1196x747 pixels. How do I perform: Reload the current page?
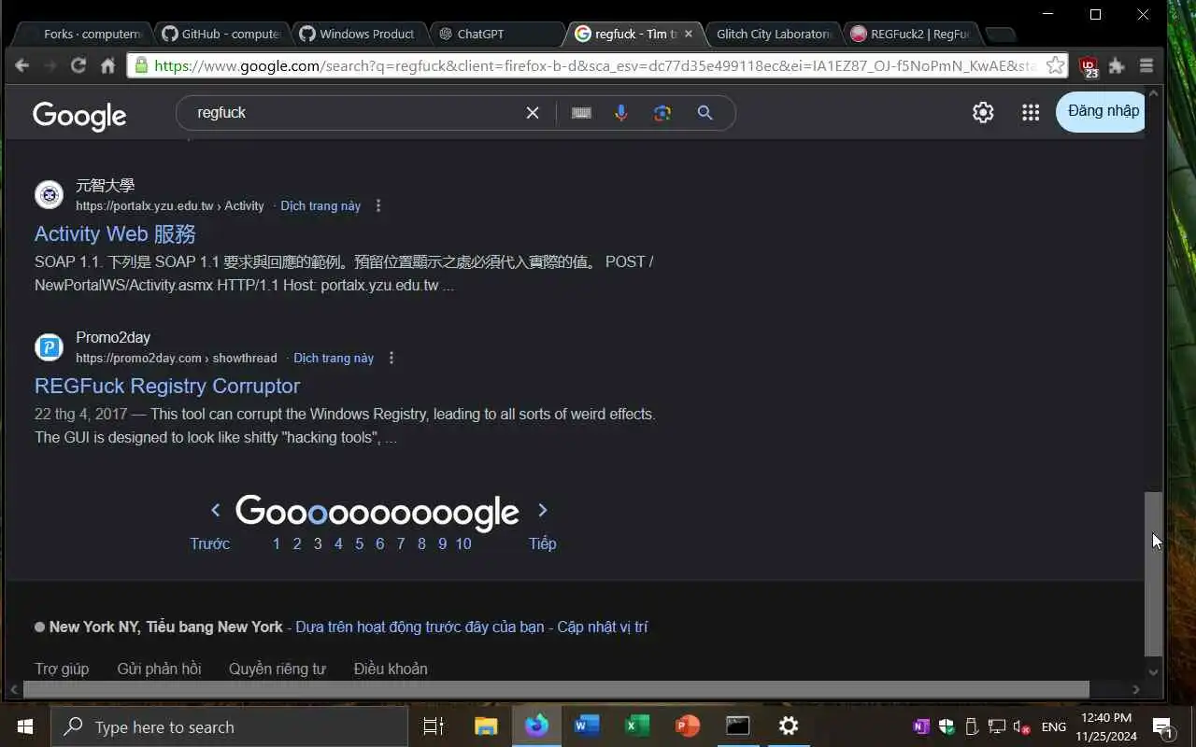point(78,65)
